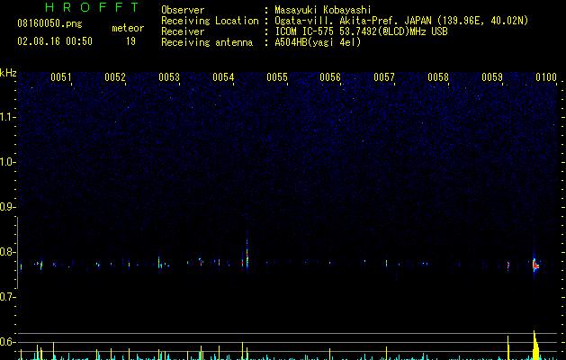Click the 0.8 kHz axis label

pos(7,252)
